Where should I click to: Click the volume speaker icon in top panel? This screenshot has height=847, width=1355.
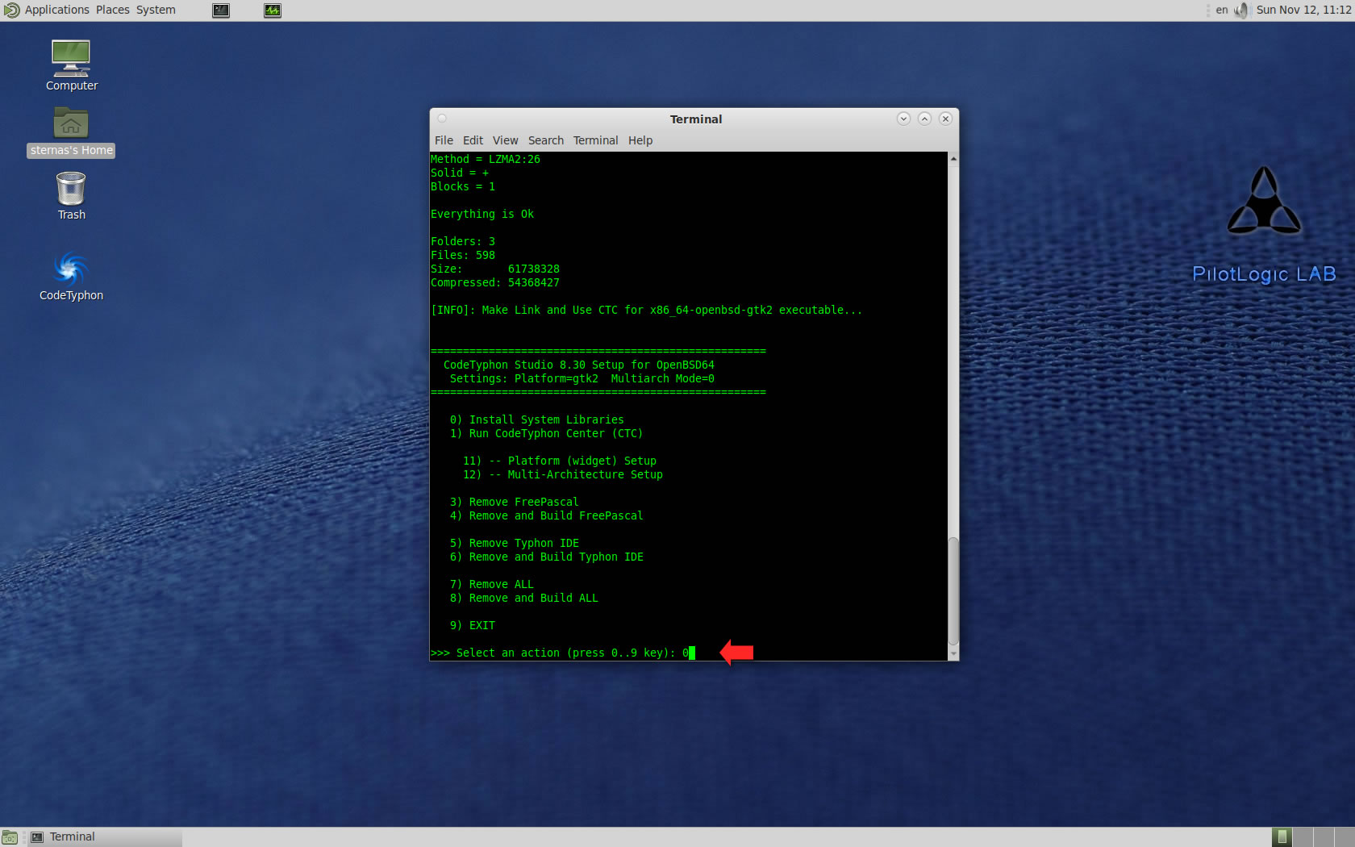[1240, 10]
